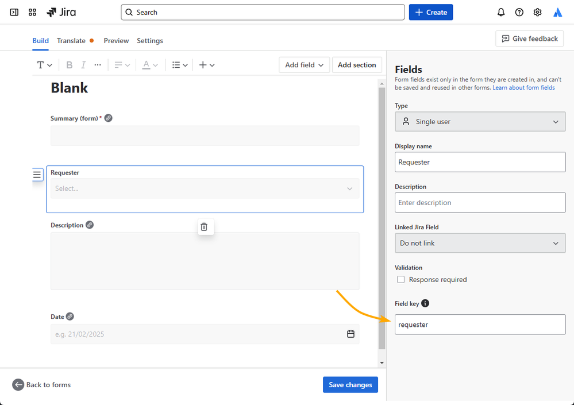
Task: Click the Create button
Action: pyautogui.click(x=431, y=12)
